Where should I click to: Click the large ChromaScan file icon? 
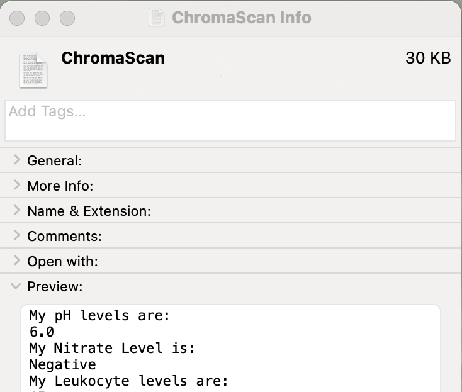[x=33, y=69]
